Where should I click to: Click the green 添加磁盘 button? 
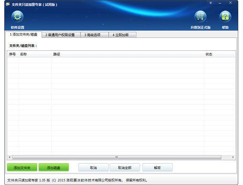[x=53, y=167]
